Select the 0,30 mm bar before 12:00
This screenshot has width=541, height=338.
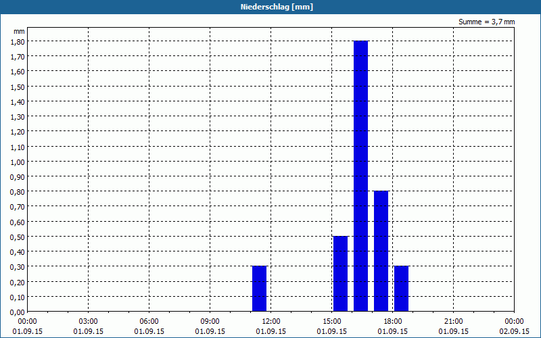(x=259, y=289)
